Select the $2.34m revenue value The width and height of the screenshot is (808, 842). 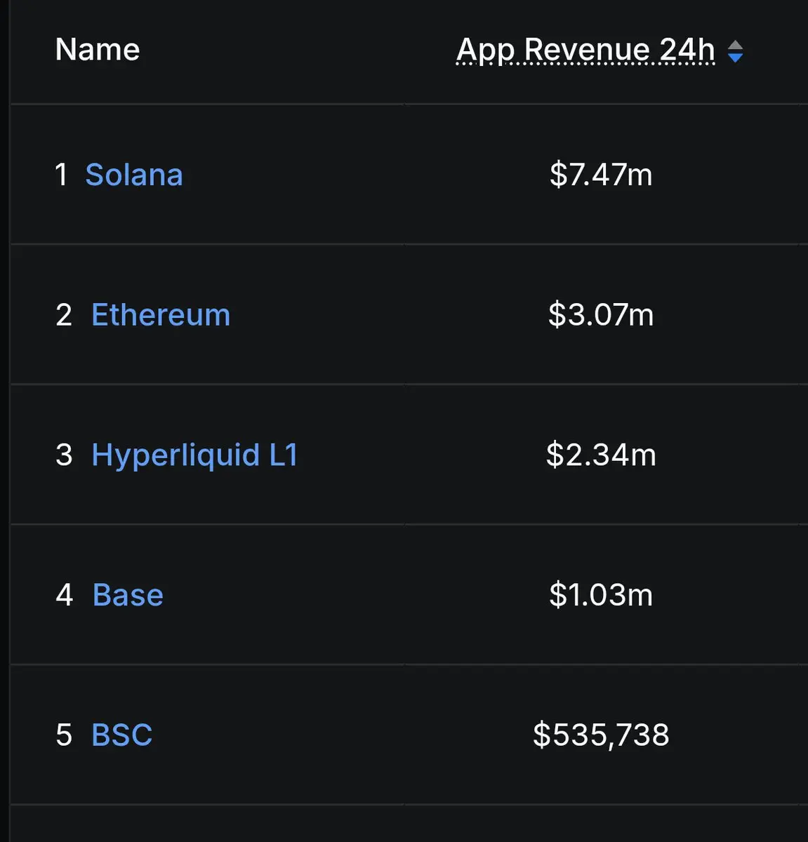pos(601,455)
